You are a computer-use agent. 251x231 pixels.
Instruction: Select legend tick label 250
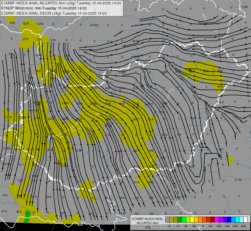click(235, 226)
